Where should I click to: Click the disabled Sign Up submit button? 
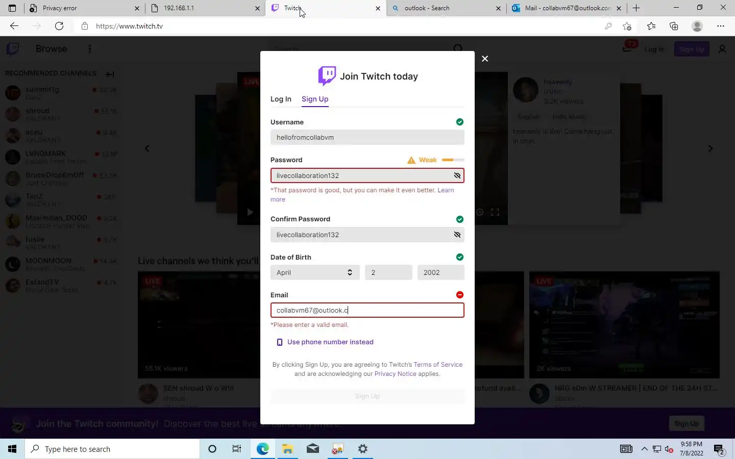(x=367, y=396)
